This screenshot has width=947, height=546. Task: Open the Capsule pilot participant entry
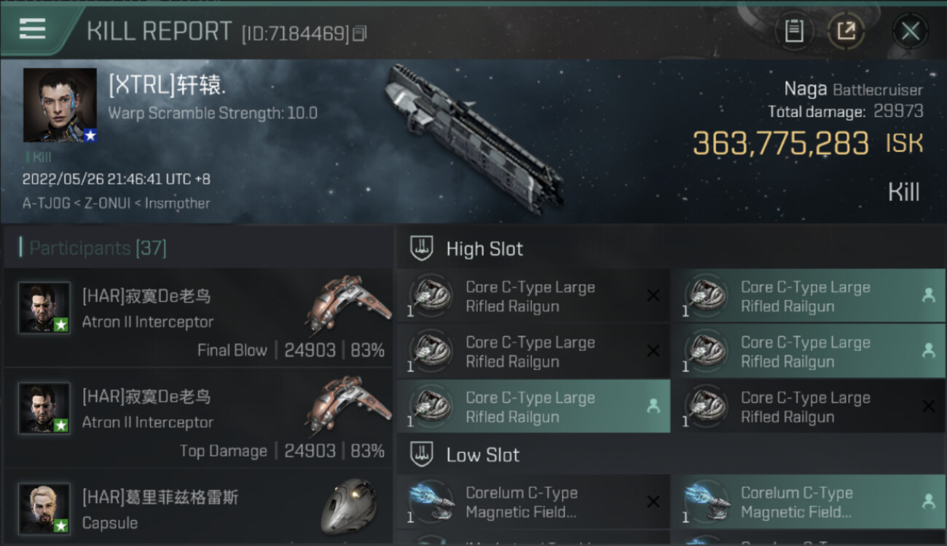click(198, 507)
